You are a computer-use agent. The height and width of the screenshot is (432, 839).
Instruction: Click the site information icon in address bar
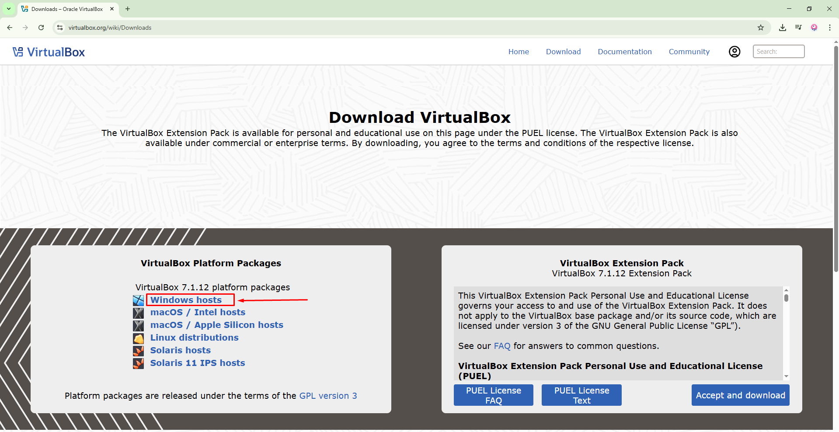60,28
